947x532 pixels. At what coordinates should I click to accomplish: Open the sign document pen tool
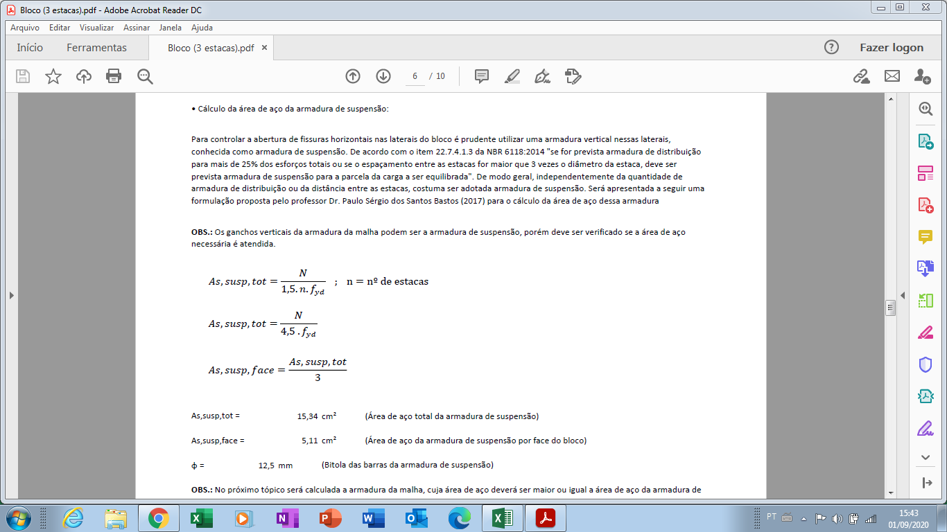[542, 76]
